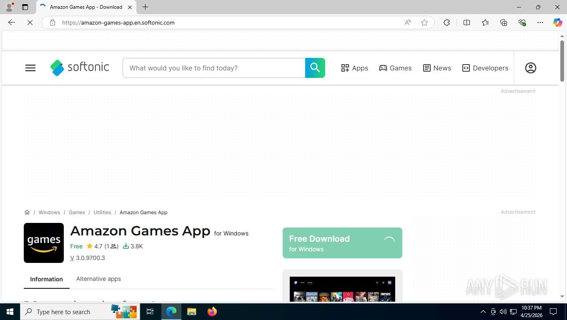Screen dimensions: 567x320
Task: Open Browser essentials heart icon
Action: (522, 22)
